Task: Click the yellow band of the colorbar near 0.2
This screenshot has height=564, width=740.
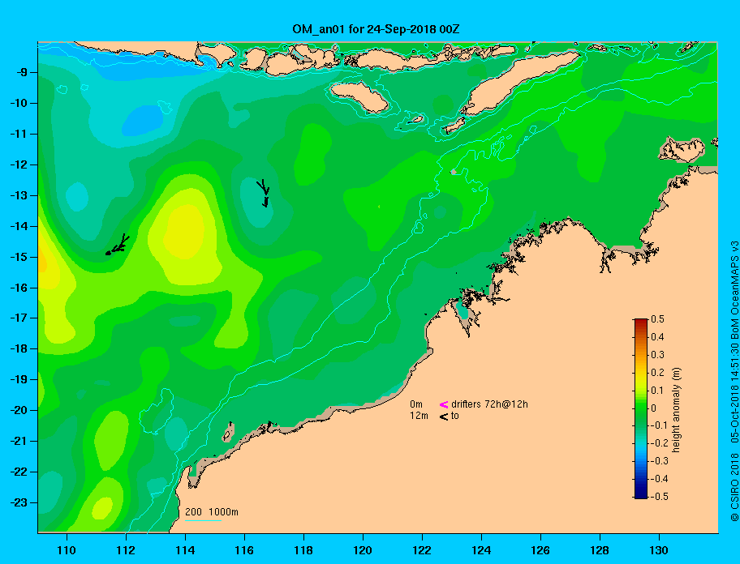Action: [x=641, y=374]
